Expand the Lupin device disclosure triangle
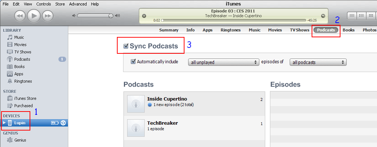377x147 pixels. coord(4,123)
